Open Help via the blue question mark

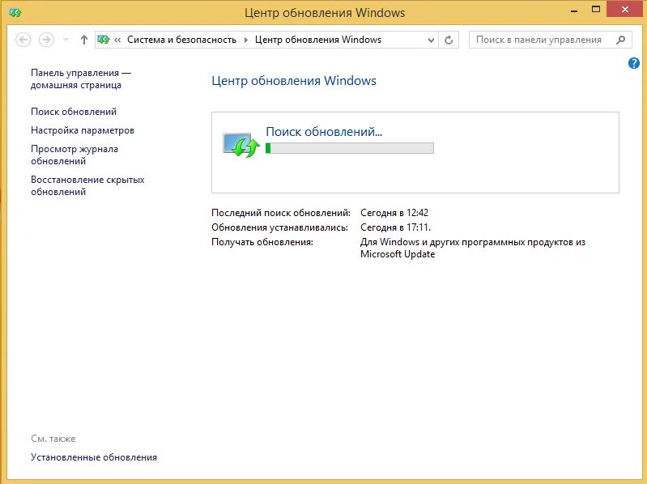pos(634,63)
